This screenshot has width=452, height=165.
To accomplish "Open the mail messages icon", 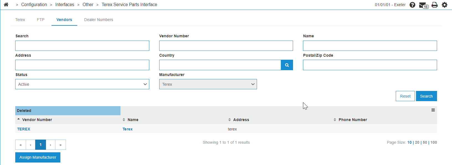I will (423, 5).
